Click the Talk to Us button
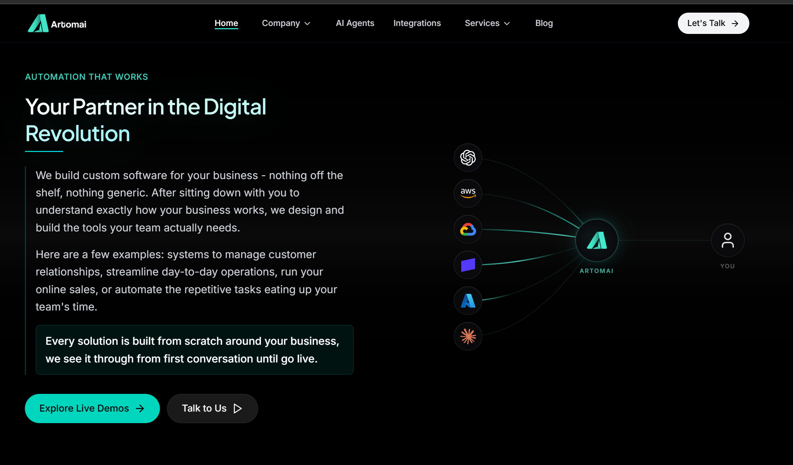Viewport: 793px width, 465px height. coord(212,408)
